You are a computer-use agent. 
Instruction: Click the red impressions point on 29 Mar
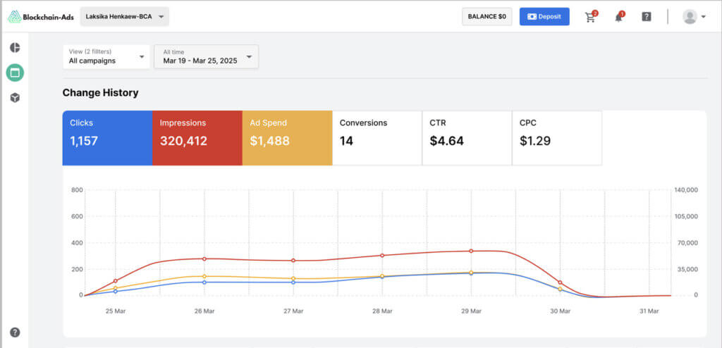[471, 251]
